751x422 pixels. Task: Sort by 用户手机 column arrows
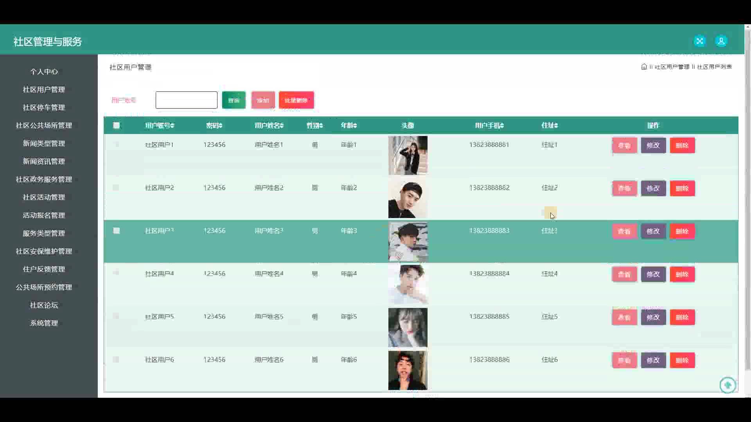pos(502,125)
